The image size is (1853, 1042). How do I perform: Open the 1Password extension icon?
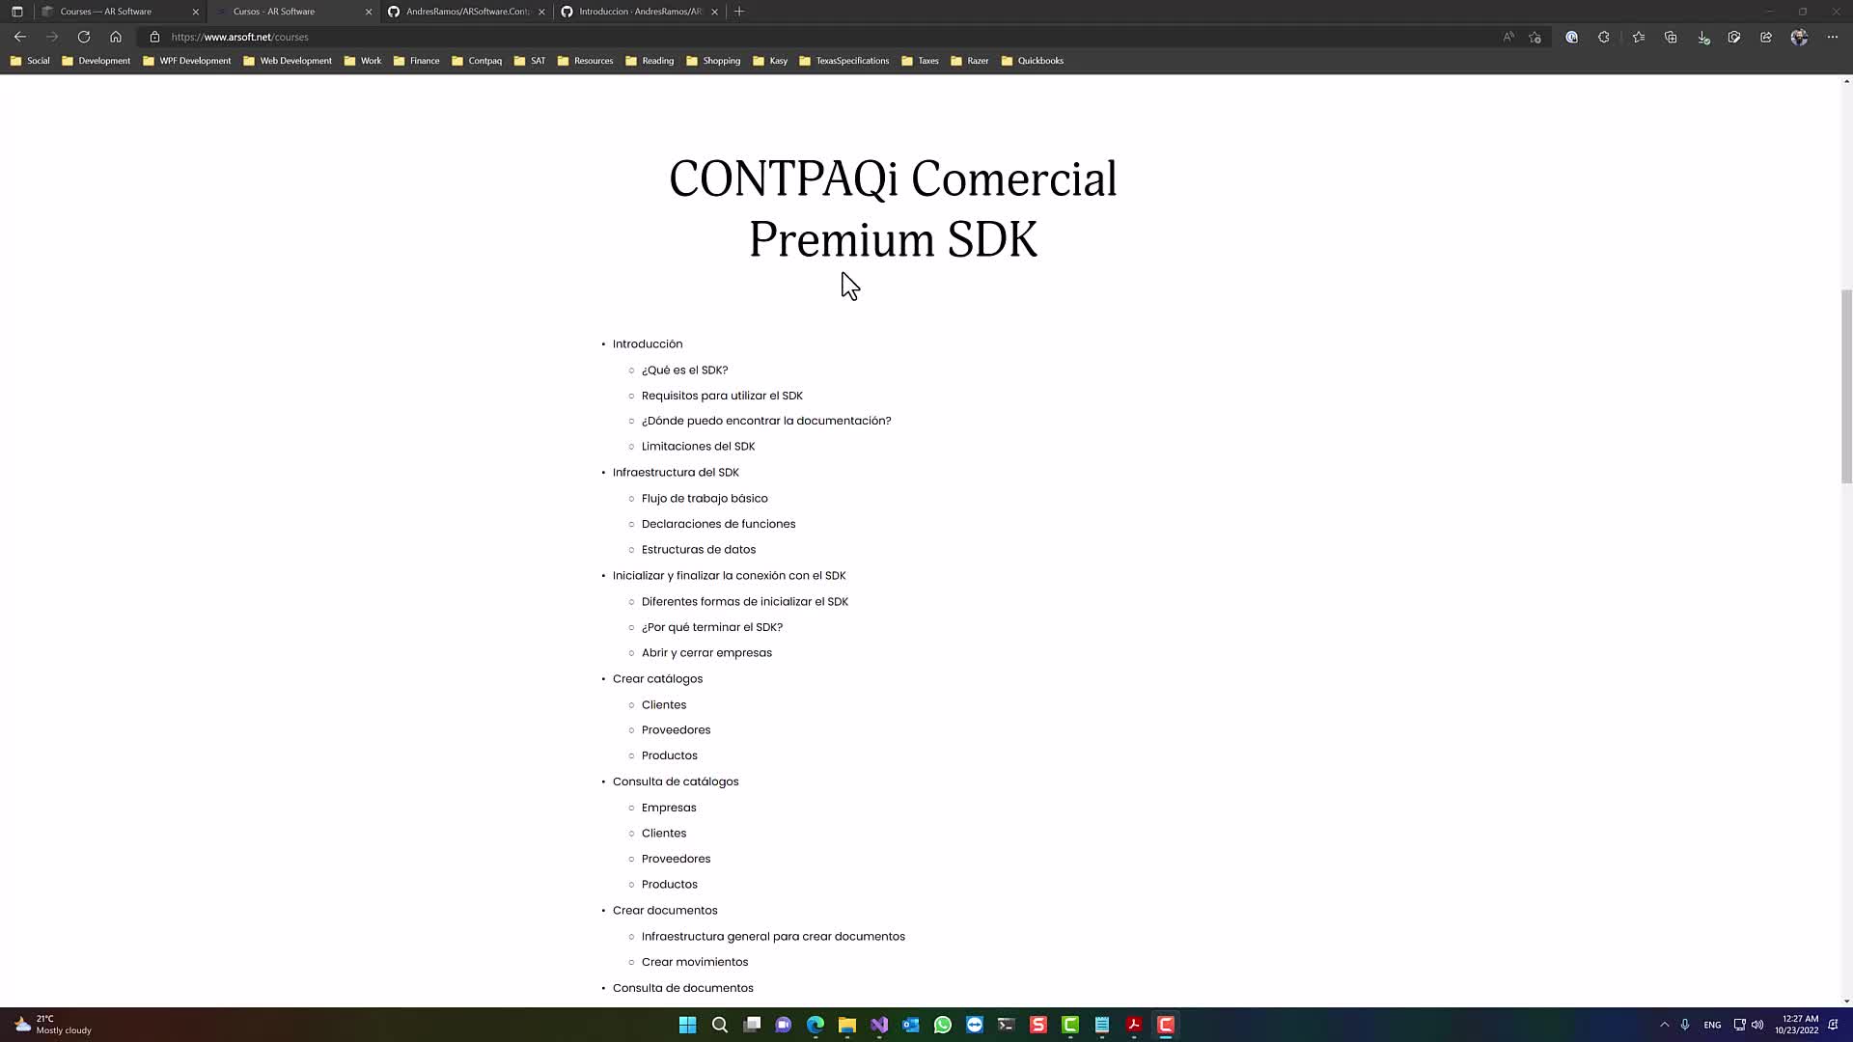(x=1572, y=37)
